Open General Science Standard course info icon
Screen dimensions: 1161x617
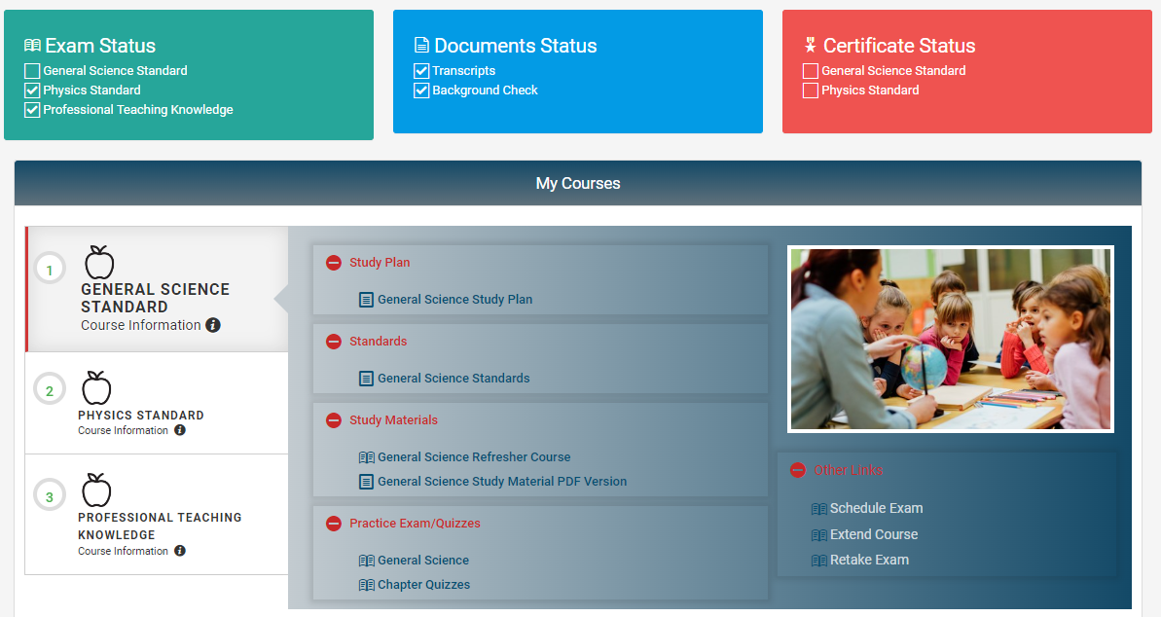[x=213, y=325]
